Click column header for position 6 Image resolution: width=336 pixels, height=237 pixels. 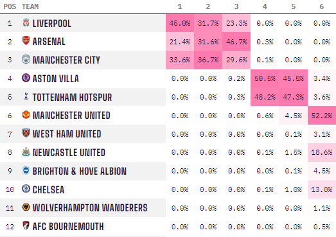pyautogui.click(x=322, y=6)
